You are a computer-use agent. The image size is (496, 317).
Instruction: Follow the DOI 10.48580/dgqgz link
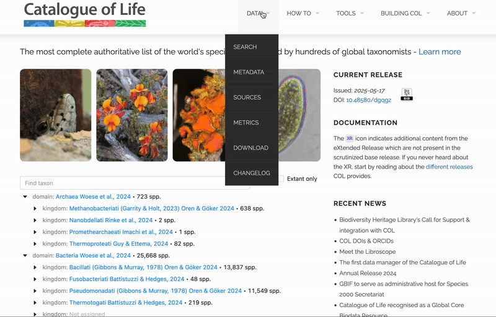click(368, 100)
